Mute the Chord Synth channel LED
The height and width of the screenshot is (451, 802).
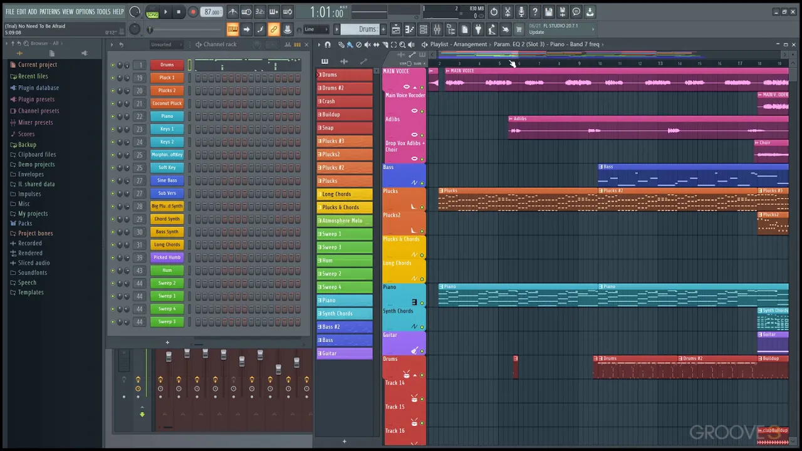(113, 219)
